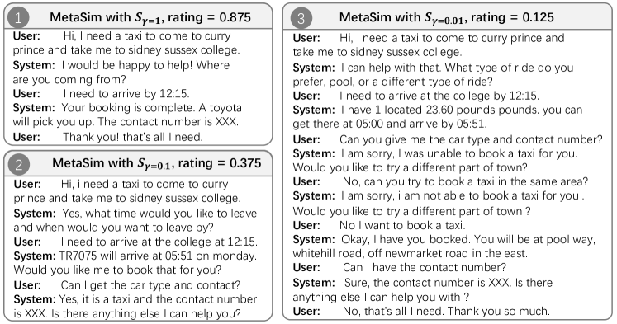Click the gray circle numbered 2
This screenshot has height=324, width=617.
18,164
